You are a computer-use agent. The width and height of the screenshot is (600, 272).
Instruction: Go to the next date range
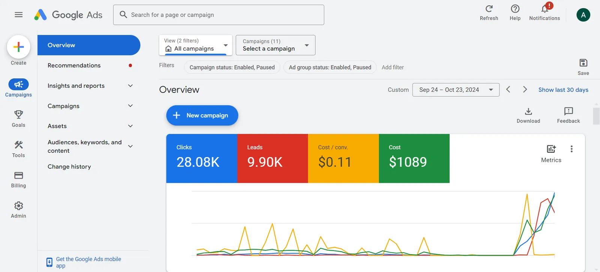click(525, 89)
